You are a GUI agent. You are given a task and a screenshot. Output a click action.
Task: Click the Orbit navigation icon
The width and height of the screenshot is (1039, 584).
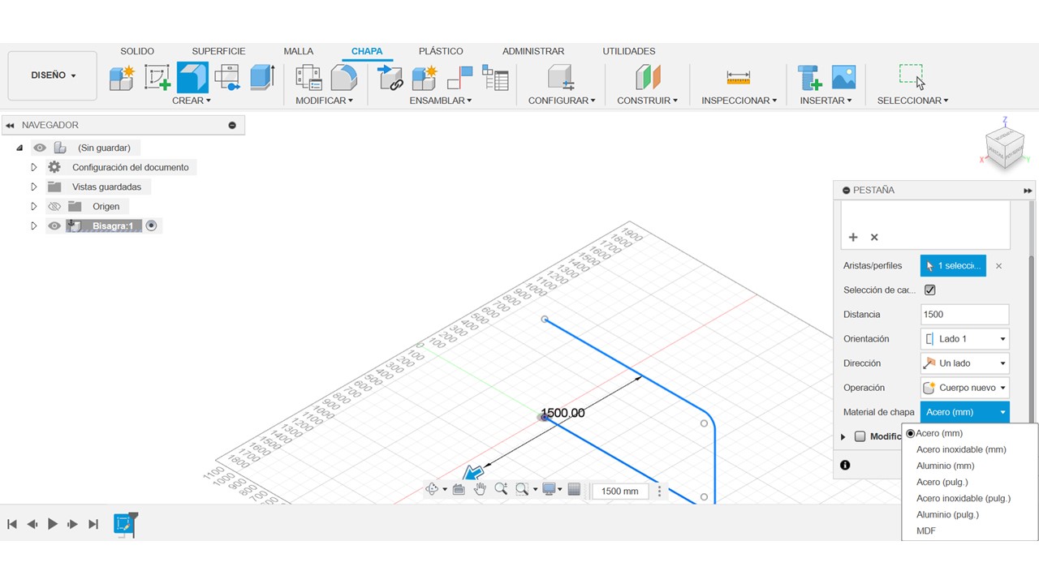click(x=432, y=489)
